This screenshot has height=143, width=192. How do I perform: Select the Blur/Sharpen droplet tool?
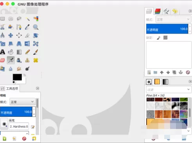[x=11, y=69]
